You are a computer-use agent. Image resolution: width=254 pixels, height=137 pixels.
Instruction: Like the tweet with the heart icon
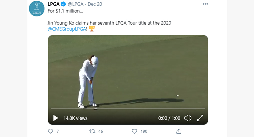pos(134,131)
